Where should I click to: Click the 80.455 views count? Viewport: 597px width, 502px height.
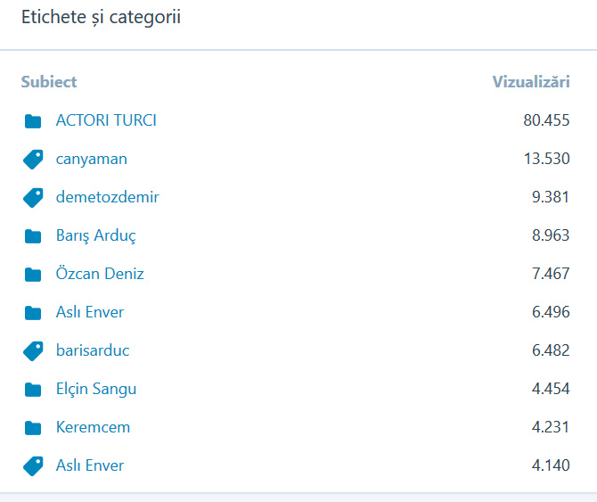pyautogui.click(x=546, y=120)
